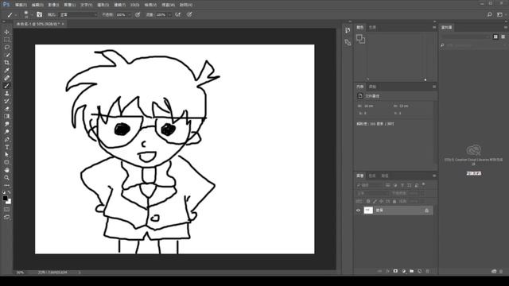Switch to Adjustments tab beside Properties
The image size is (509, 286).
coord(372,87)
